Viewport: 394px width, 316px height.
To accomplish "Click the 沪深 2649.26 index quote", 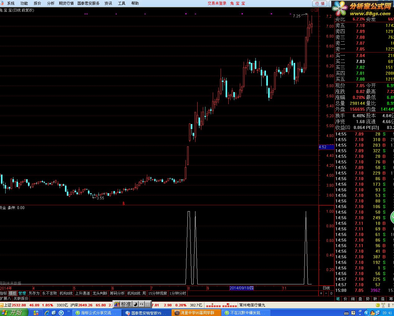I will tap(81, 305).
